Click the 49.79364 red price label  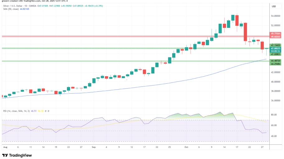tap(276, 33)
